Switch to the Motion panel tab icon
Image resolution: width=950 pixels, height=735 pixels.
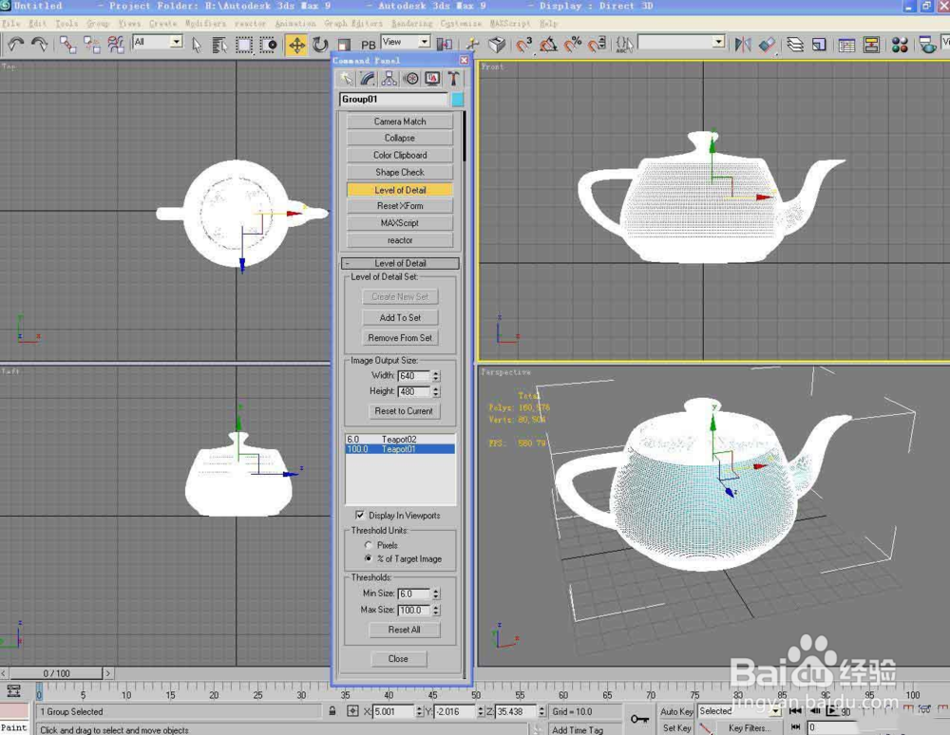(x=410, y=79)
